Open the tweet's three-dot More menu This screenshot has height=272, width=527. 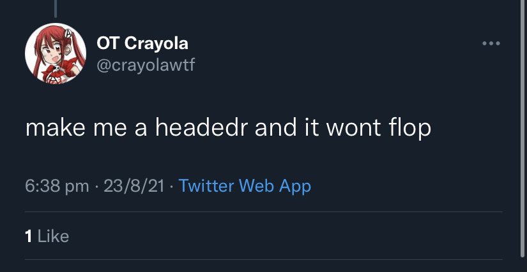click(491, 44)
